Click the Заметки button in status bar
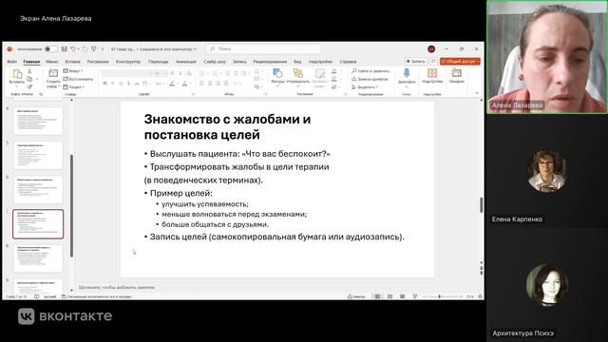This screenshot has height=342, width=608. 356,296
